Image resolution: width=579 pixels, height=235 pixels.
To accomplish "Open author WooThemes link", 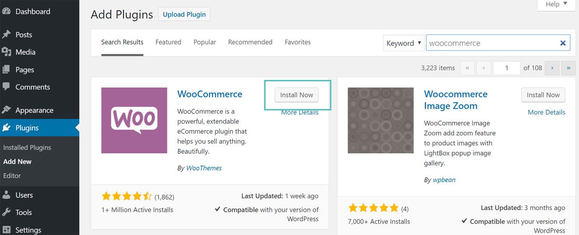I will point(204,168).
